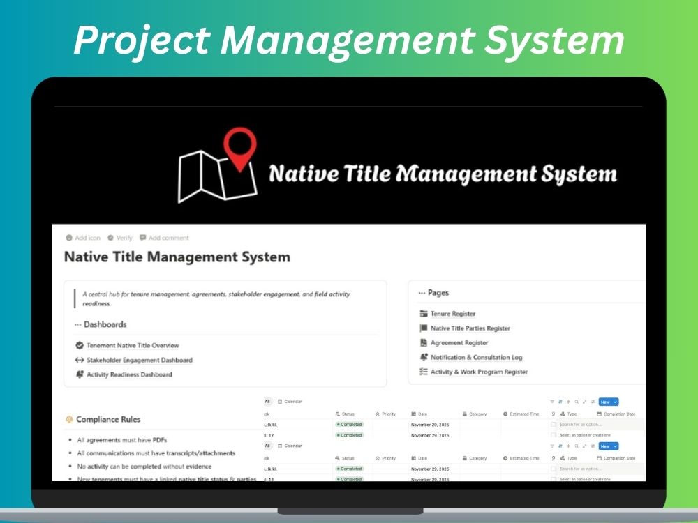Select the All tab in the lower table
The image size is (698, 523).
click(x=267, y=446)
